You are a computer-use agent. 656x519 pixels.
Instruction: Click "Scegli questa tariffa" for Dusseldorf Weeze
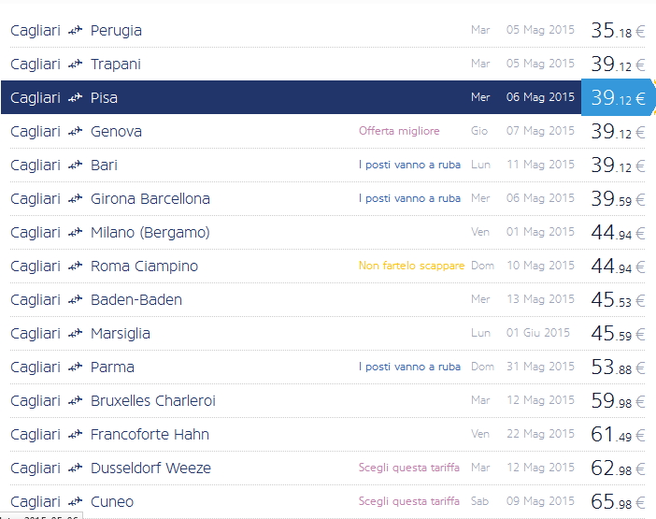point(409,468)
